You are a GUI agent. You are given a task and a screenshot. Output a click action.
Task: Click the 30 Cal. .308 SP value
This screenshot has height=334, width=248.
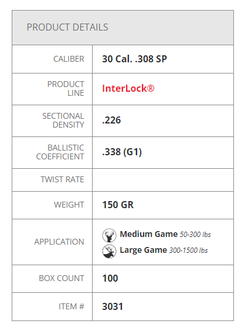coord(134,59)
